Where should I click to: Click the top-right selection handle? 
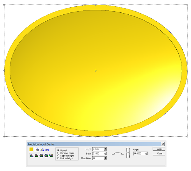(187, 5)
